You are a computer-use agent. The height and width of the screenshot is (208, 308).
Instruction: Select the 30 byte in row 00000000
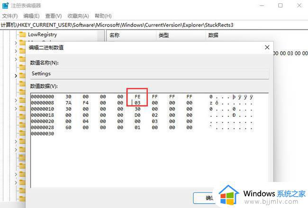(x=68, y=96)
